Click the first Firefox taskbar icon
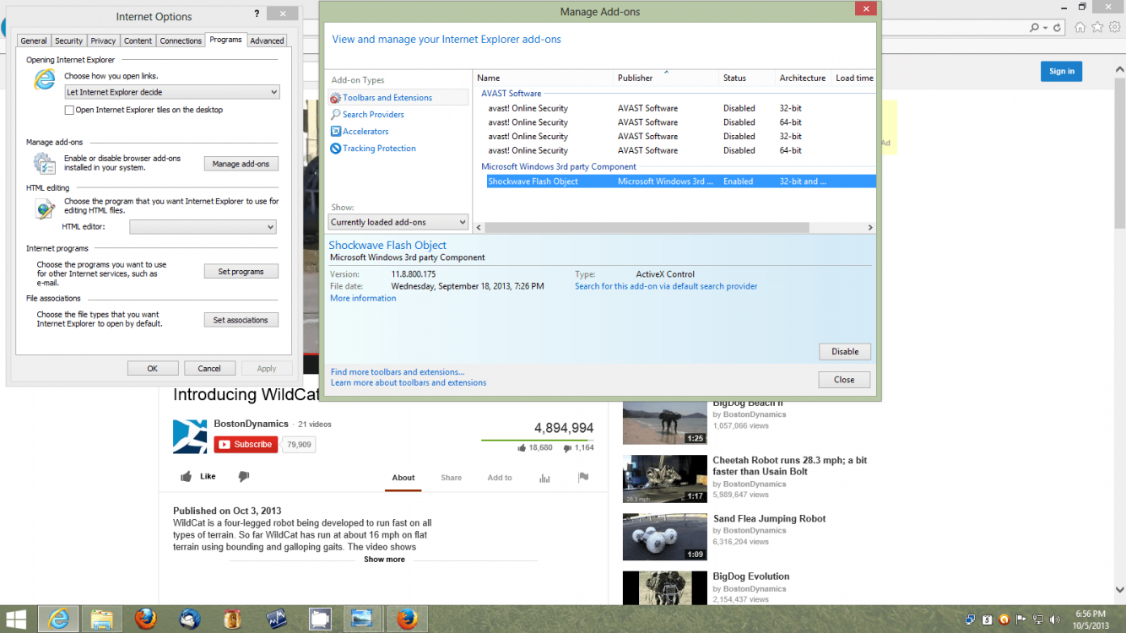 (x=146, y=619)
